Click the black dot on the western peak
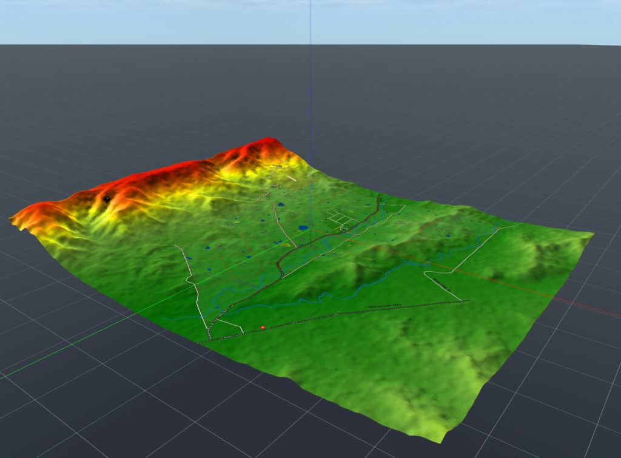This screenshot has height=458, width=621. (x=108, y=198)
